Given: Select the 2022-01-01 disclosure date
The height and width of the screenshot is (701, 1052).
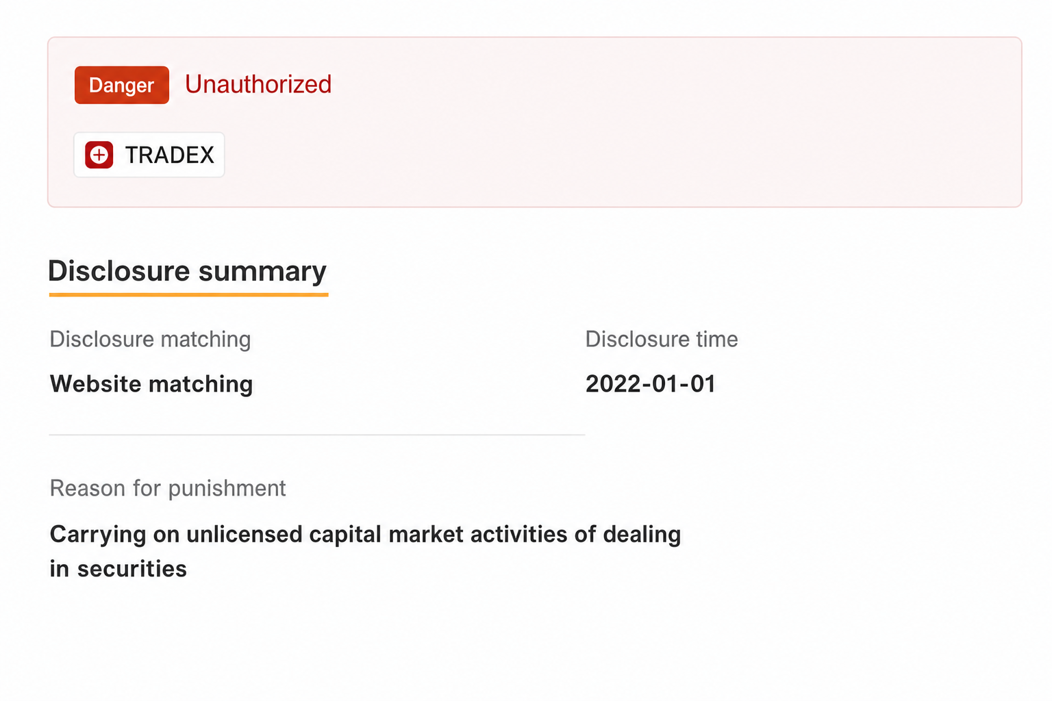Looking at the screenshot, I should 651,384.
